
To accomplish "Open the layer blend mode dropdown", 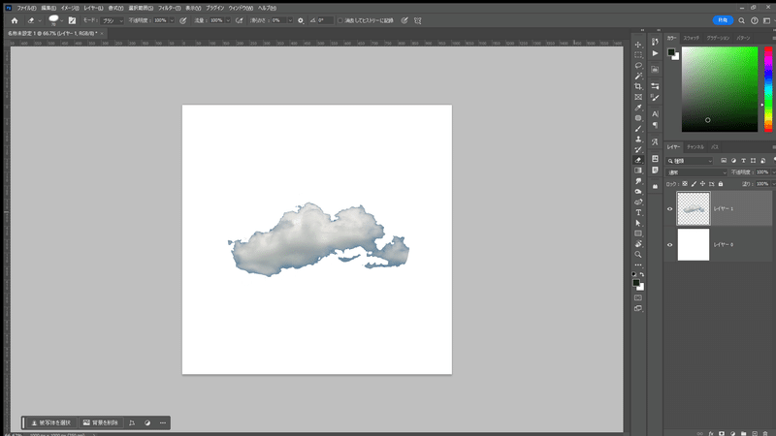I will pos(696,172).
